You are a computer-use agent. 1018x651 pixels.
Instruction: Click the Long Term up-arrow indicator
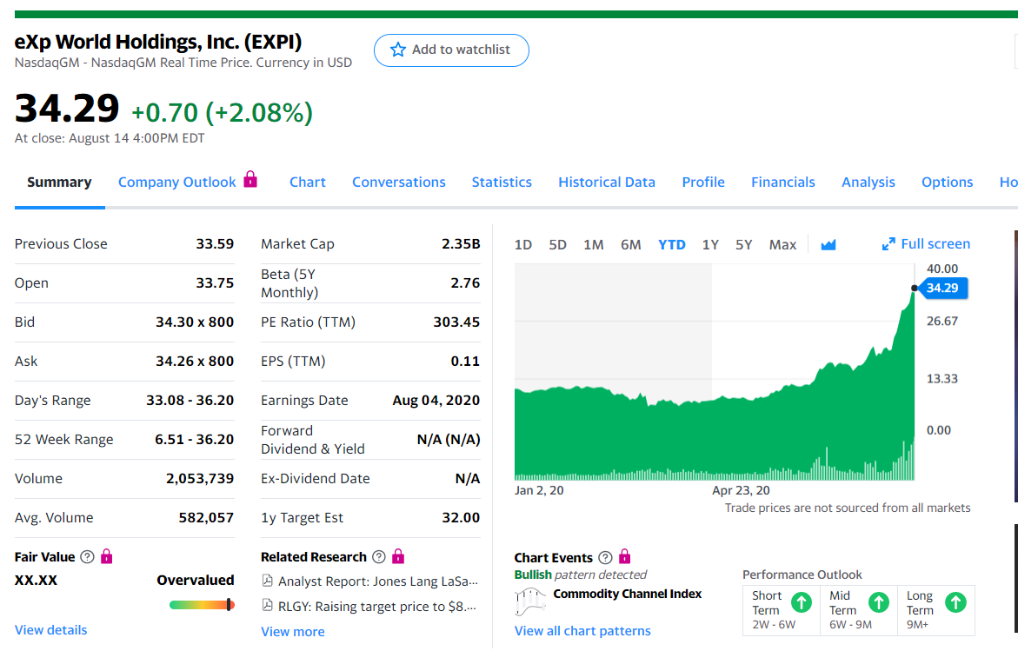(x=955, y=602)
